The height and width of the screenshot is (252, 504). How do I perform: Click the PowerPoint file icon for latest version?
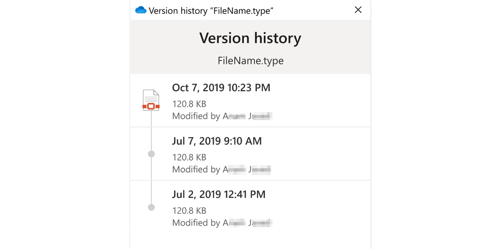tap(151, 100)
